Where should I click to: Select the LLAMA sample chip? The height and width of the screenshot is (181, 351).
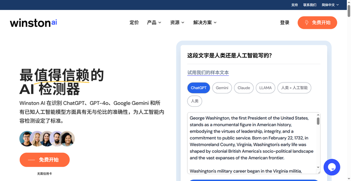point(266,88)
